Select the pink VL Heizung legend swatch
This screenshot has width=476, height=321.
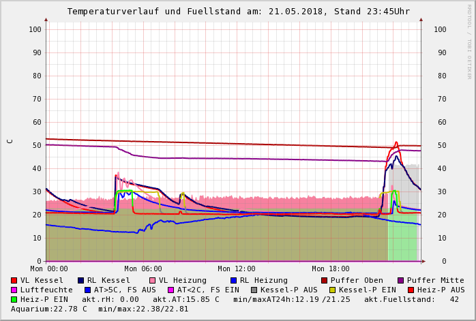pos(152,280)
